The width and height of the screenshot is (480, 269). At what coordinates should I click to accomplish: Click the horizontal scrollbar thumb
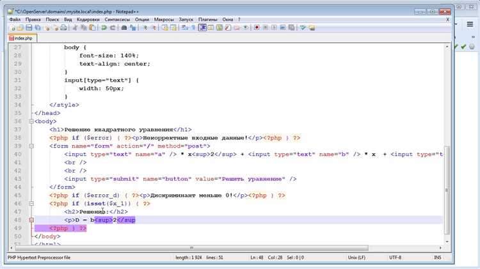[191, 248]
